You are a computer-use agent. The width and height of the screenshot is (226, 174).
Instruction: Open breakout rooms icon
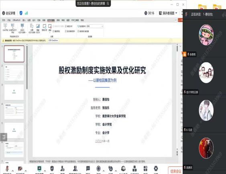134,168
